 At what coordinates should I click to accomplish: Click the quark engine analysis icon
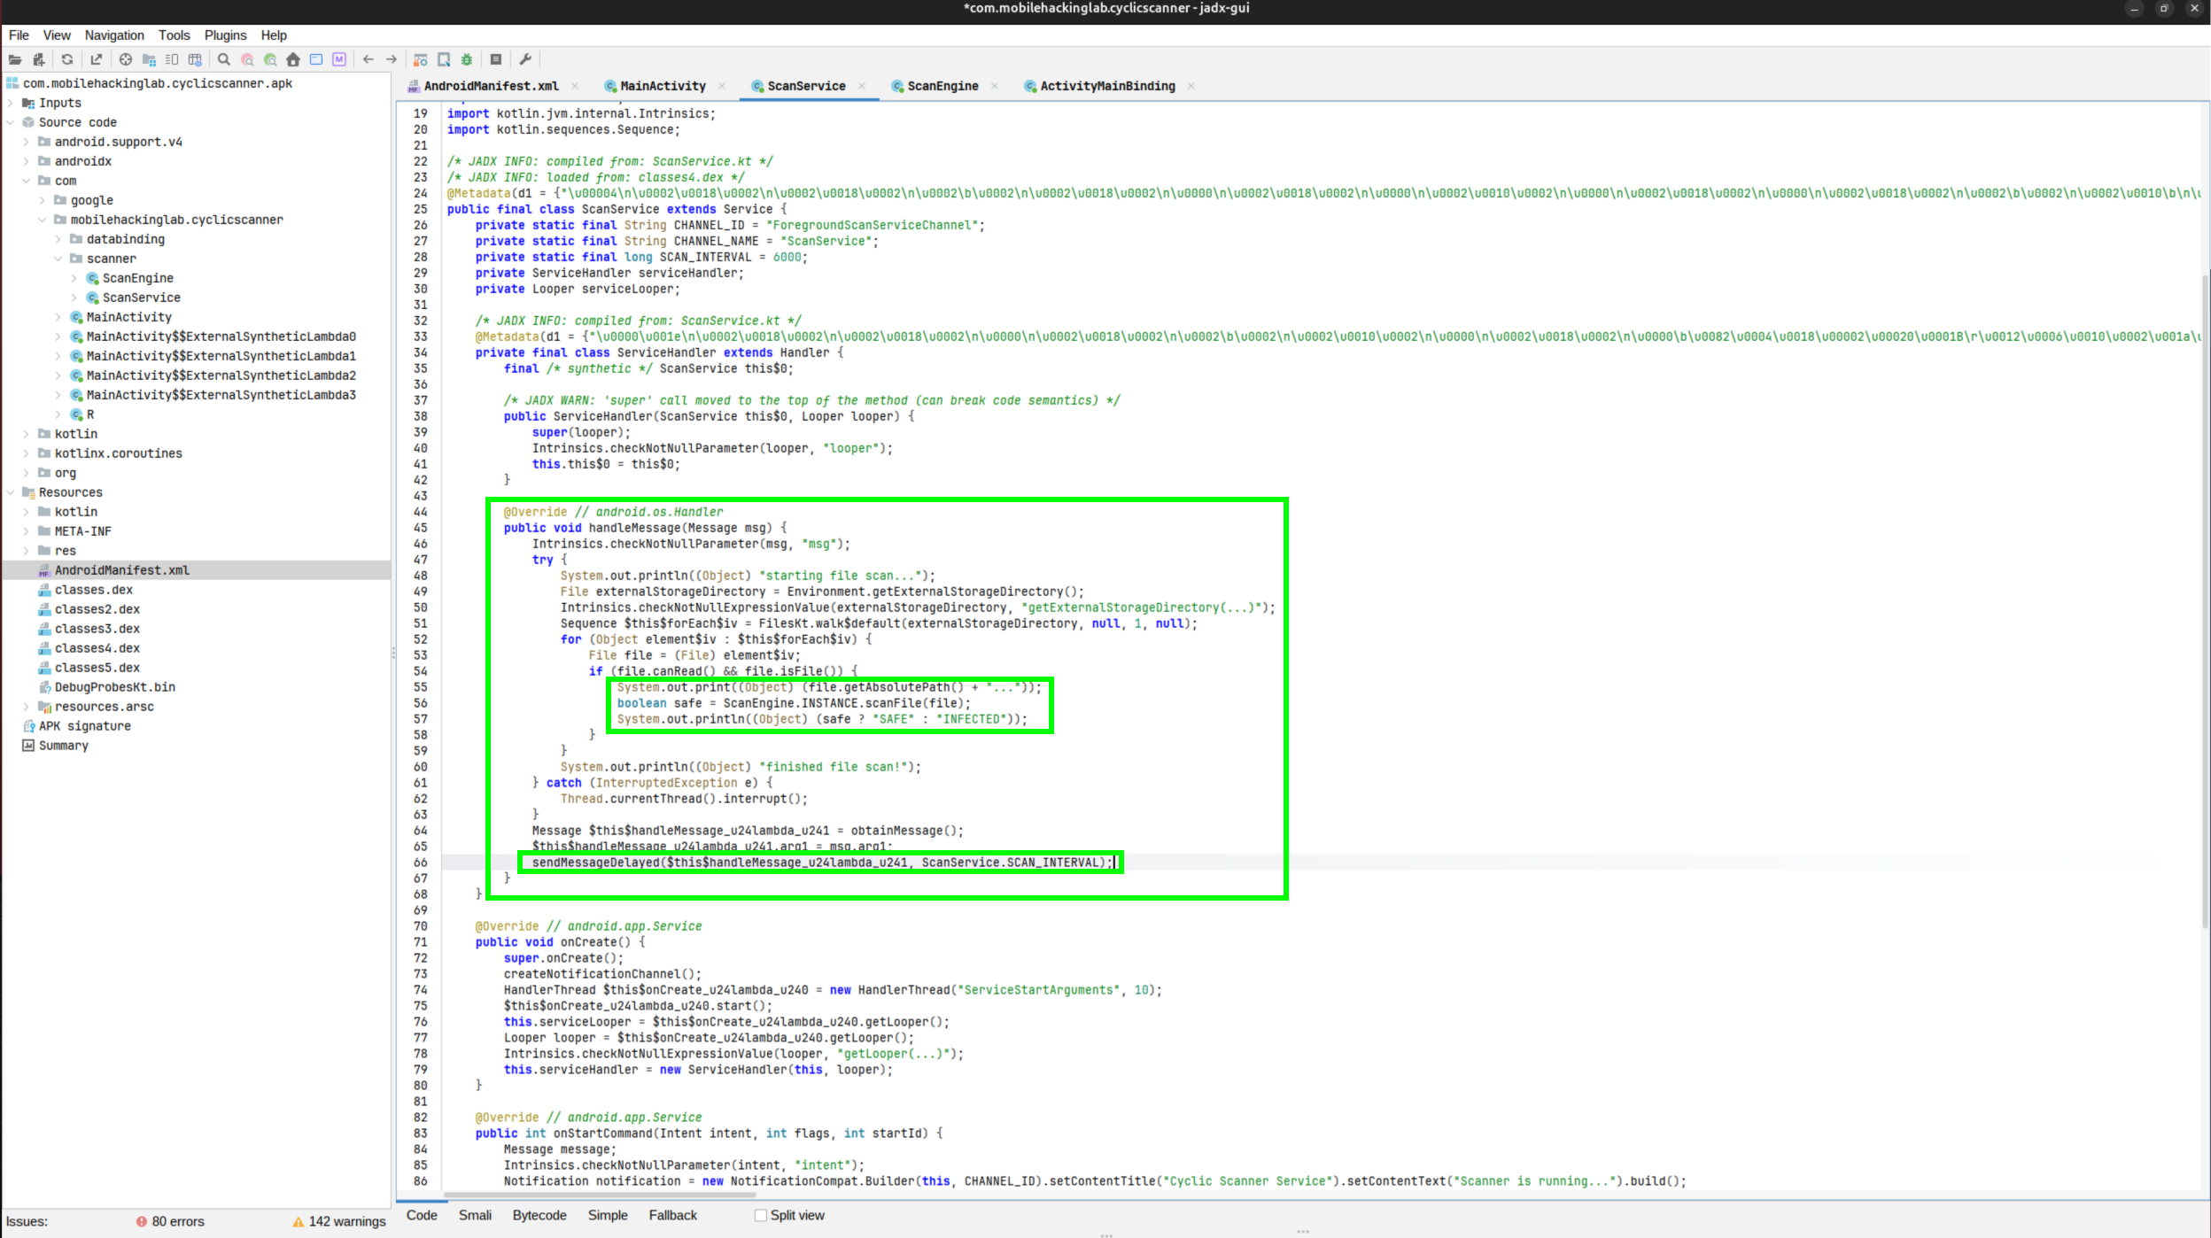click(444, 59)
